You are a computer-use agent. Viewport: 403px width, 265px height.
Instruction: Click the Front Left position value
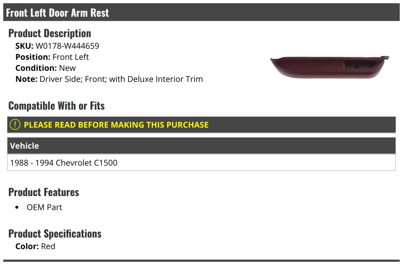[x=71, y=57]
